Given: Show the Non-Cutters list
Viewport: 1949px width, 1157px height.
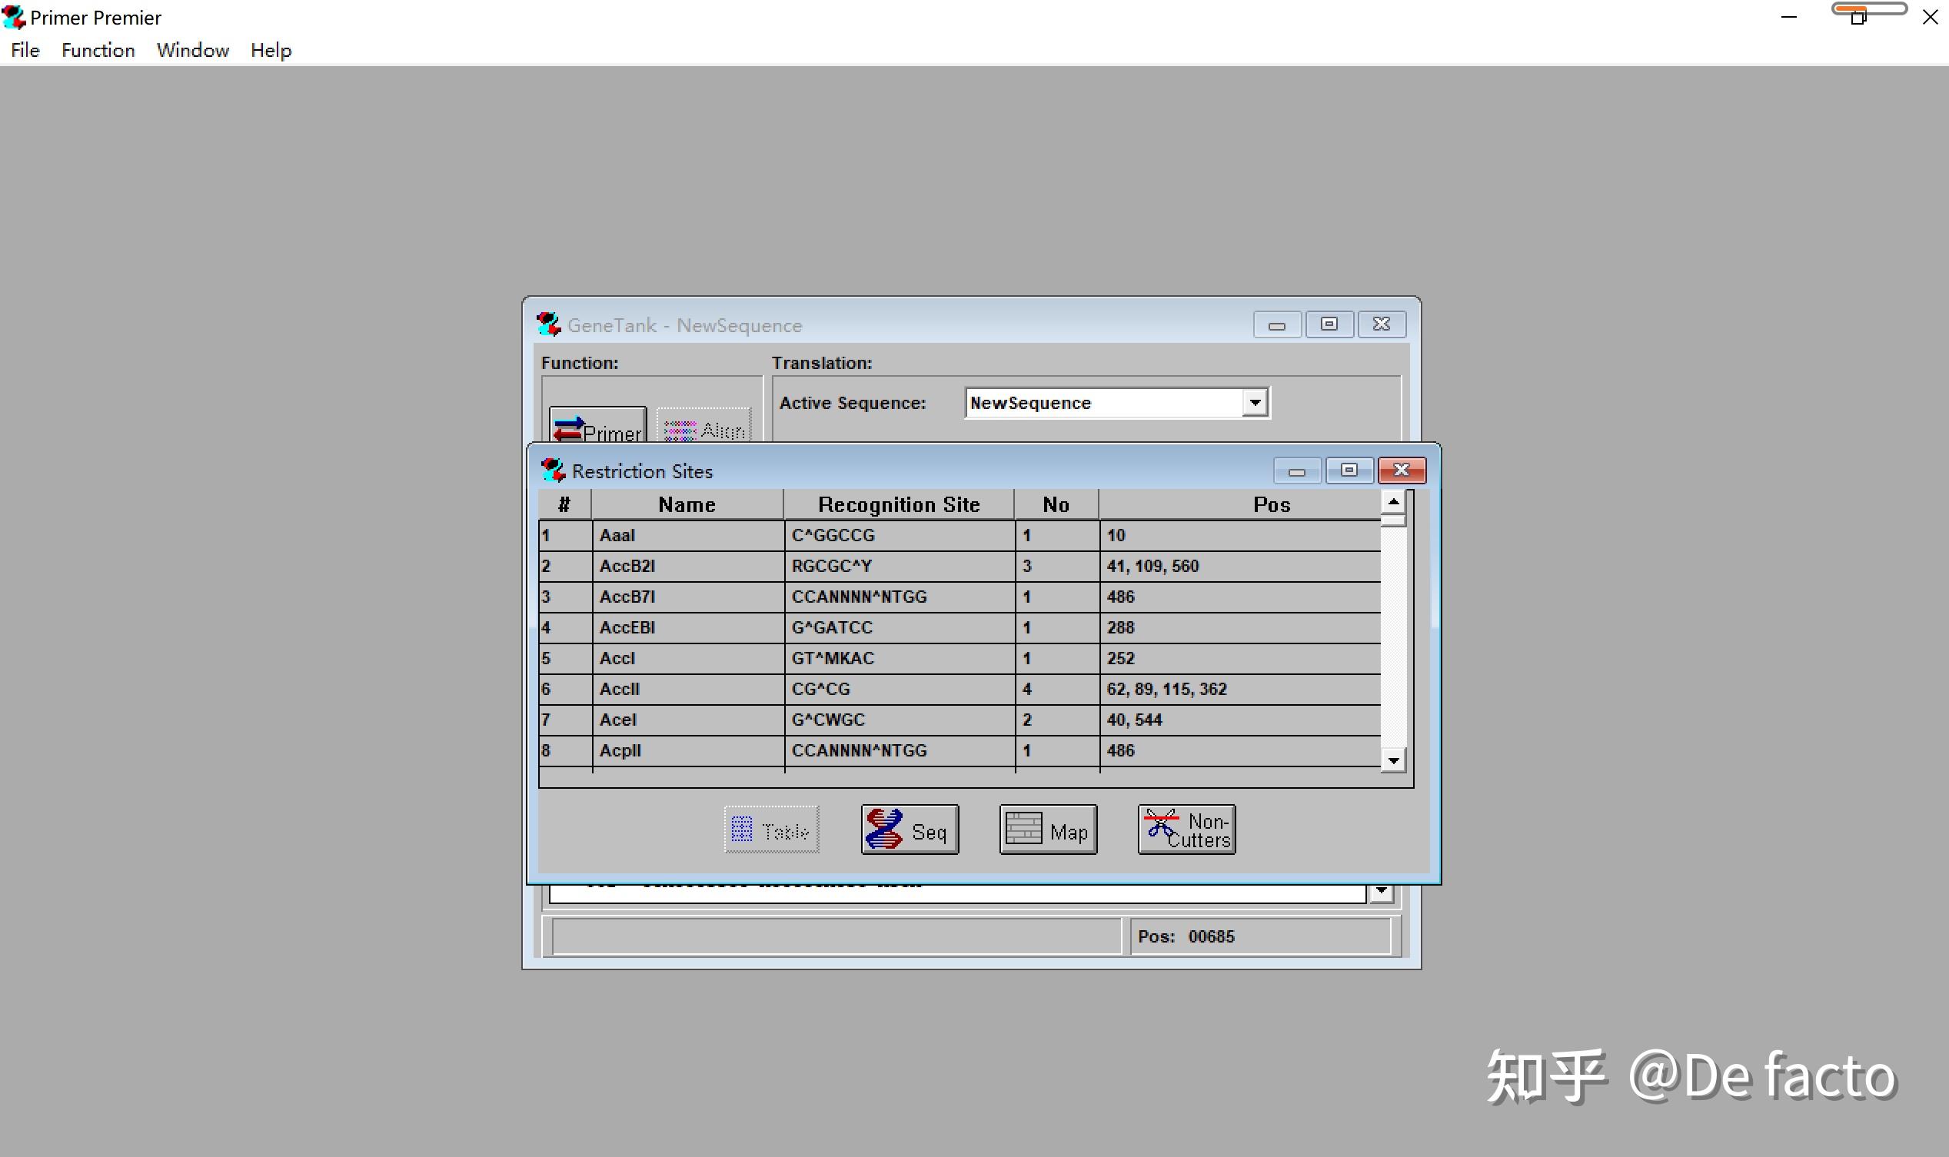Looking at the screenshot, I should click(1186, 830).
